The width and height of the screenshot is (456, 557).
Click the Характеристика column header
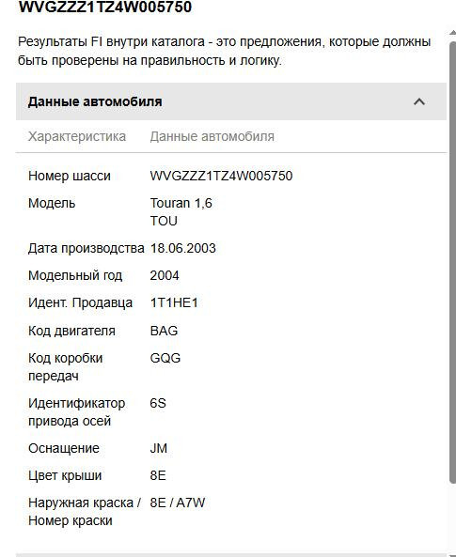(x=77, y=136)
